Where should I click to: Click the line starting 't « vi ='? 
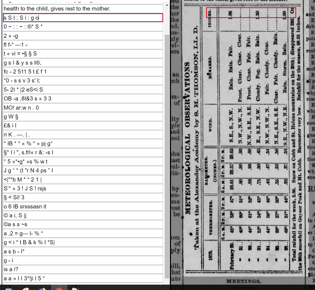coord(83,54)
